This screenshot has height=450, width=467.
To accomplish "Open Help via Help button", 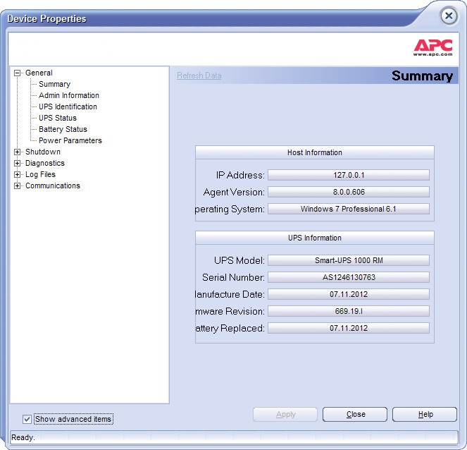I will point(425,415).
